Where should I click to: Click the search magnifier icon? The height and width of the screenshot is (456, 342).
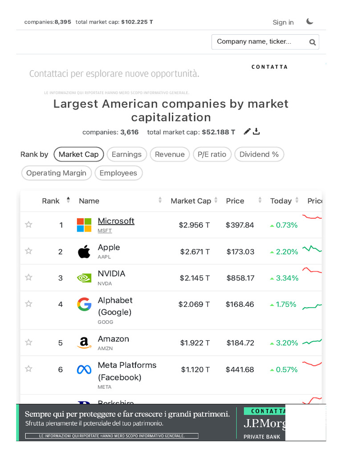[313, 42]
